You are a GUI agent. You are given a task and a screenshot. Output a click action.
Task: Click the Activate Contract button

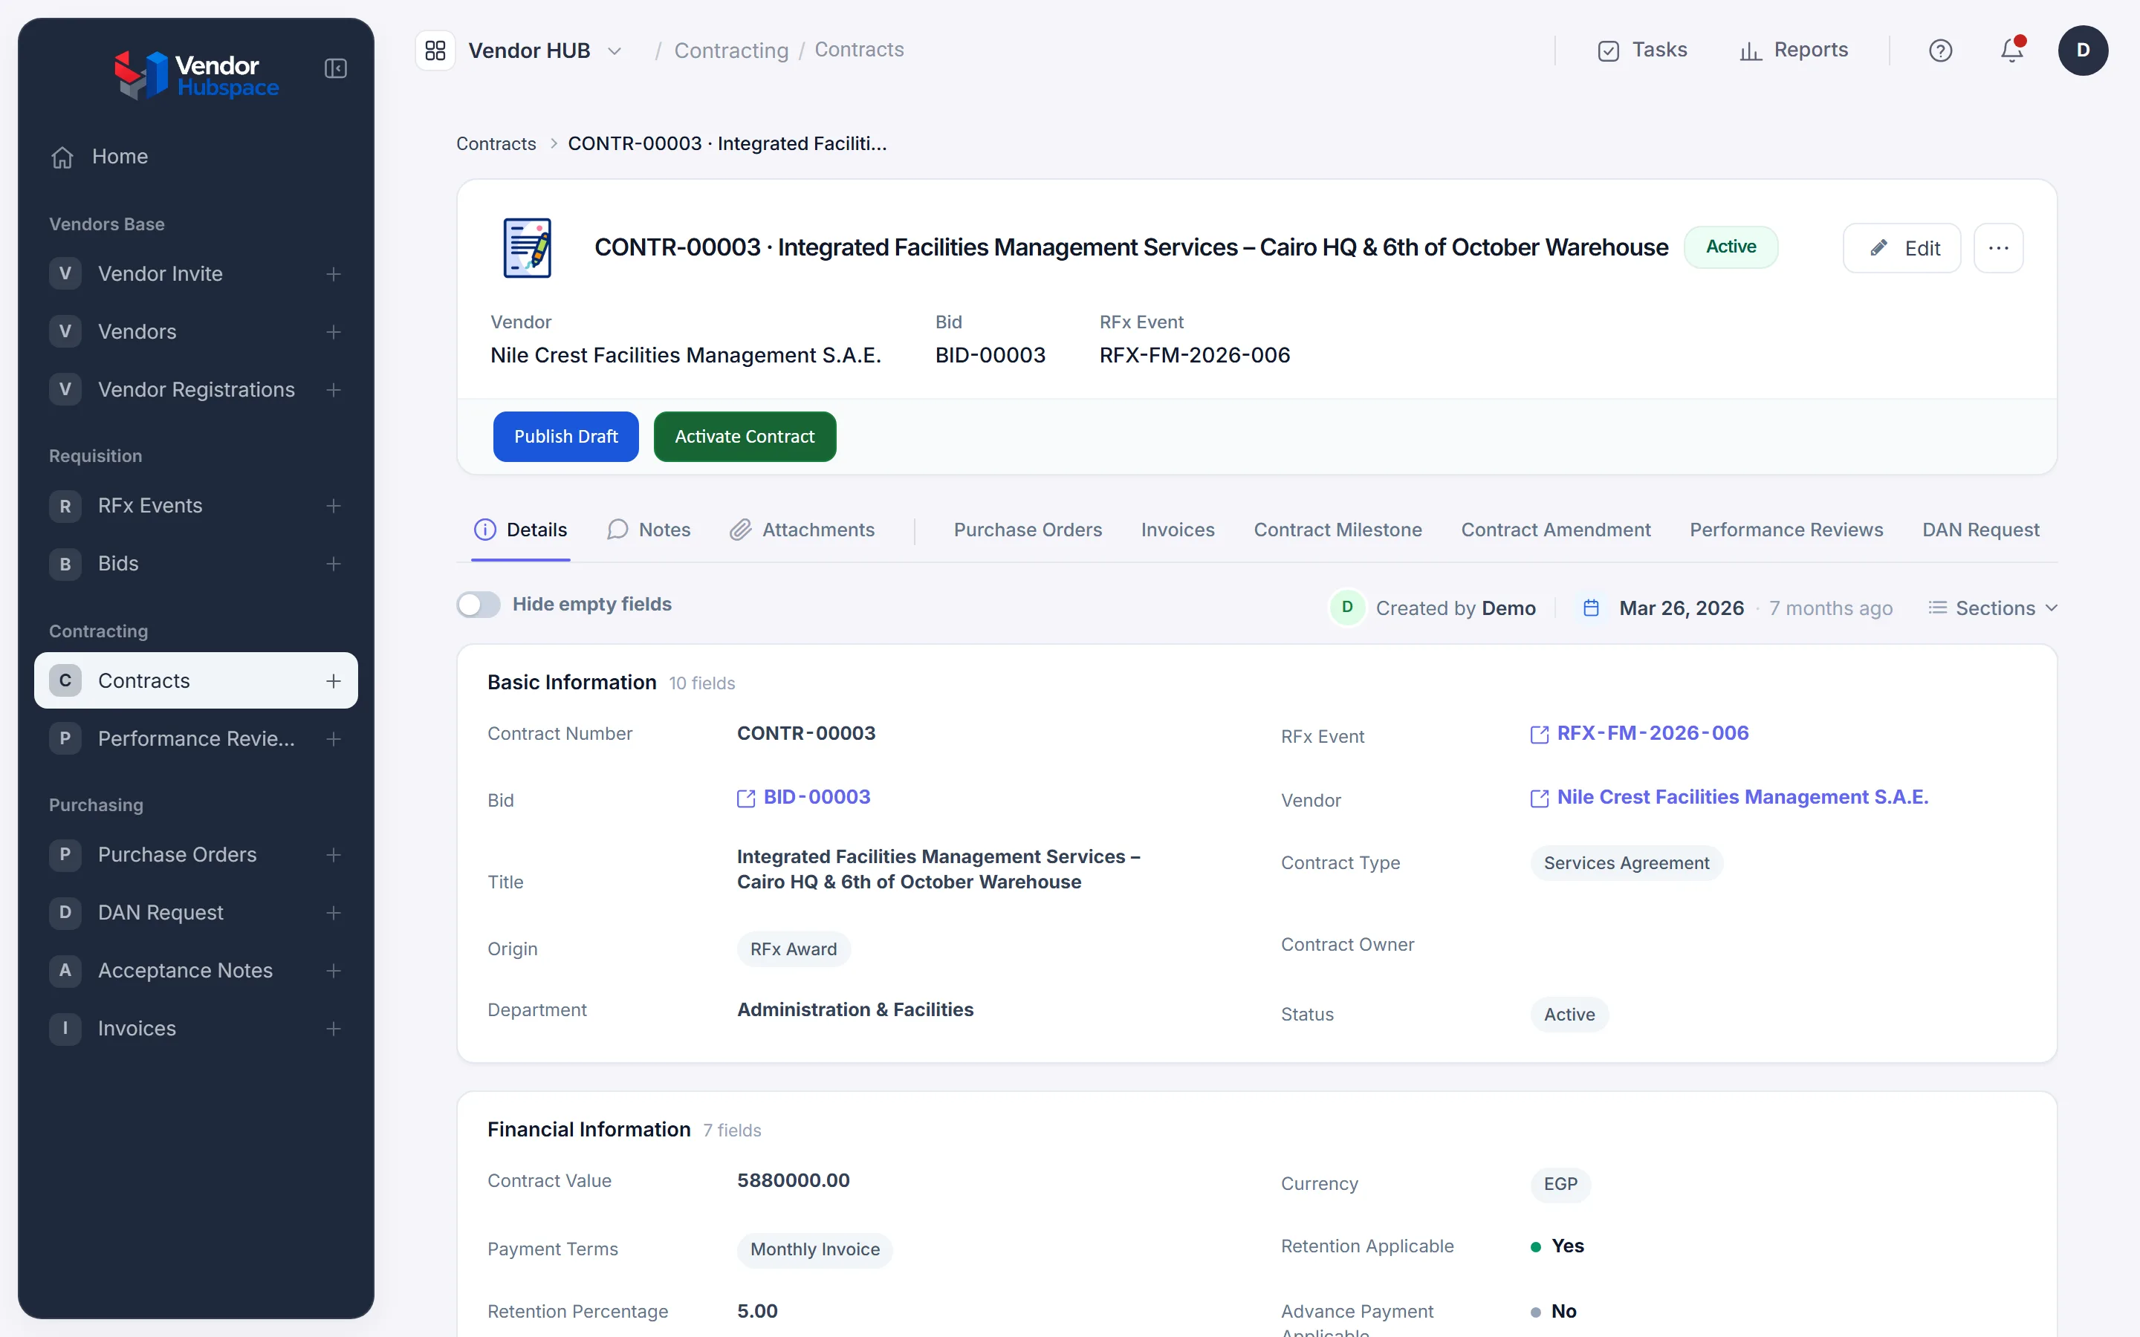pos(745,437)
